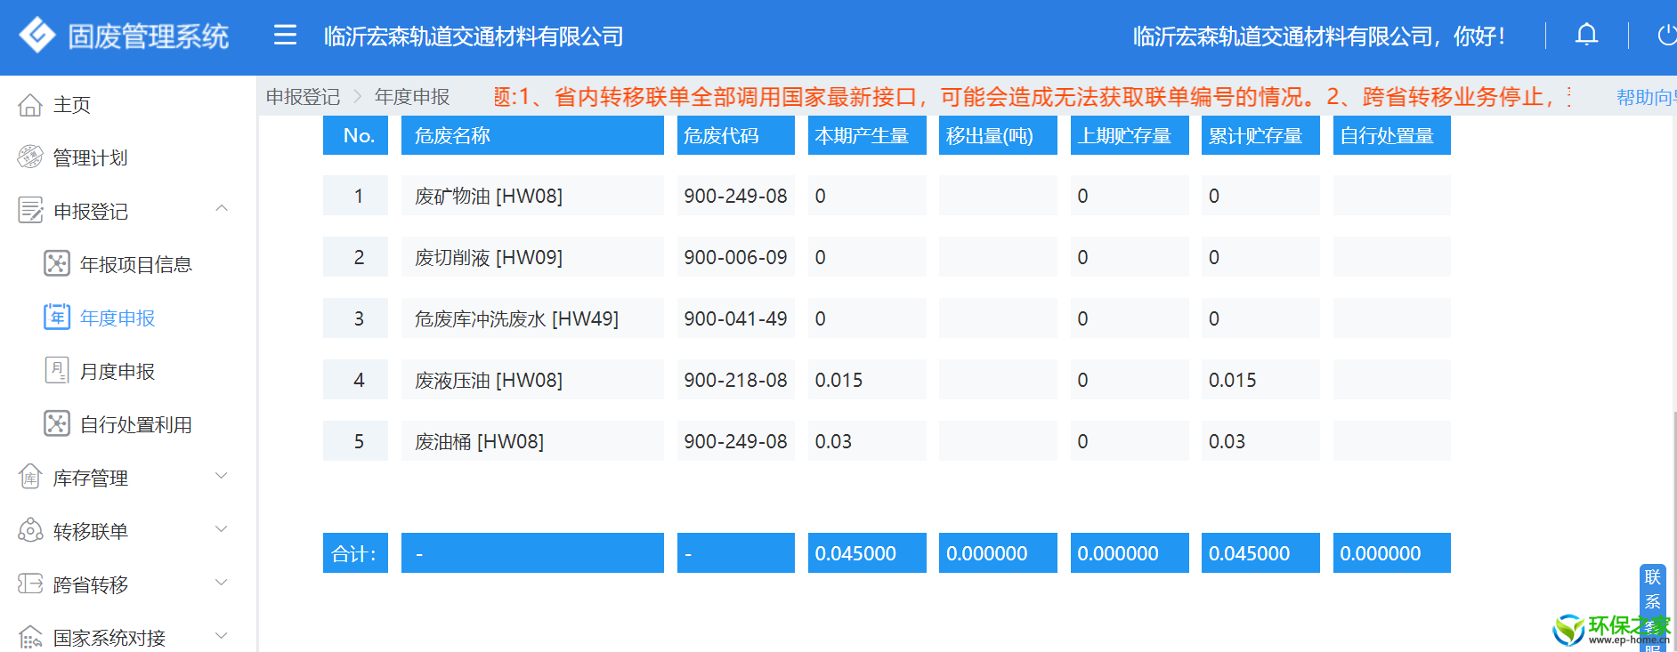Click 自行处置量 field for 废液压油 row

pyautogui.click(x=1391, y=380)
